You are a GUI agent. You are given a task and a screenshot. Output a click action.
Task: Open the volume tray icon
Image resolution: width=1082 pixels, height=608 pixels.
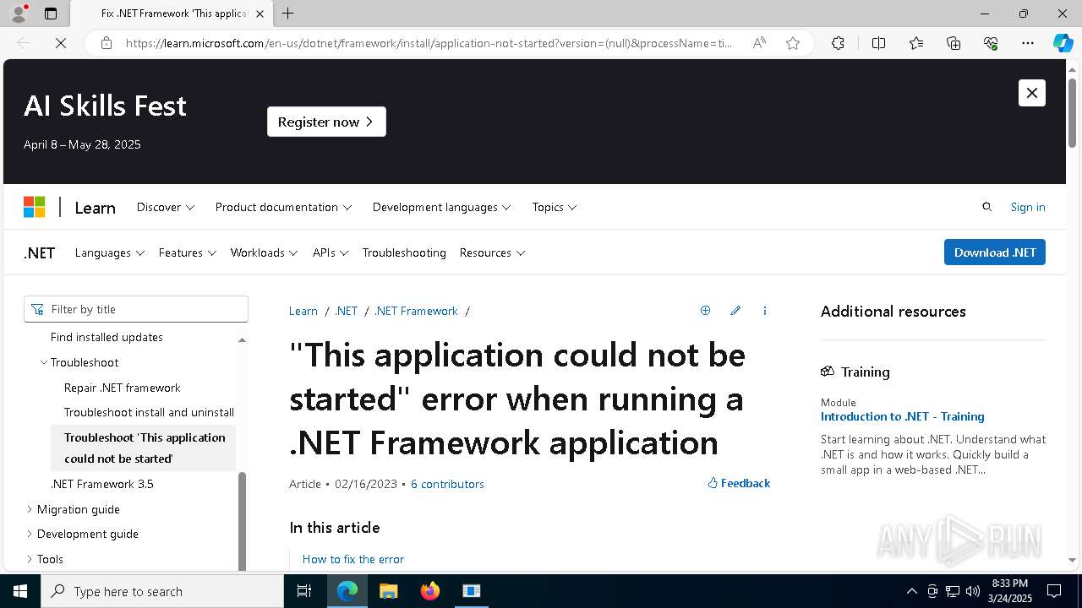click(973, 591)
